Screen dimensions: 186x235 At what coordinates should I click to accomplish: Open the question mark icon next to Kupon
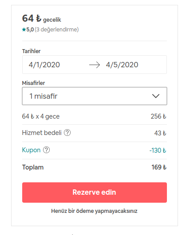pyautogui.click(x=46, y=150)
